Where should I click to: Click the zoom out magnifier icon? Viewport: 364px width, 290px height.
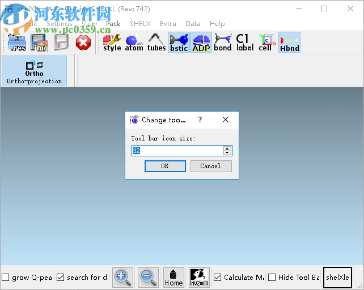[x=148, y=278]
